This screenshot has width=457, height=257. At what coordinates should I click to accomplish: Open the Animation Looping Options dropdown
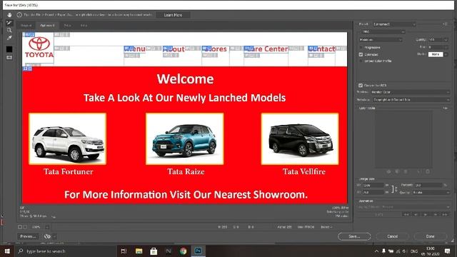coord(403,207)
